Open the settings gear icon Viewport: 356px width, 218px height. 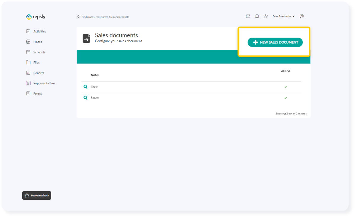tap(266, 16)
